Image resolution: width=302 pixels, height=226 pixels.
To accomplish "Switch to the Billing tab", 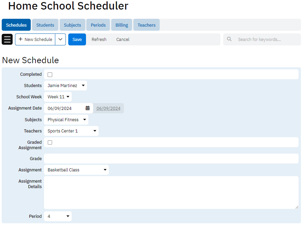I will point(121,25).
